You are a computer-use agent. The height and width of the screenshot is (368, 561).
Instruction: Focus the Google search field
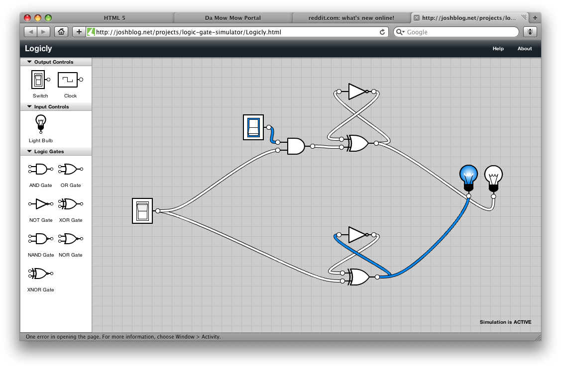click(460, 32)
